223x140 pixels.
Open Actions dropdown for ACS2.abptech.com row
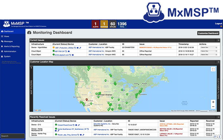tap(209, 54)
